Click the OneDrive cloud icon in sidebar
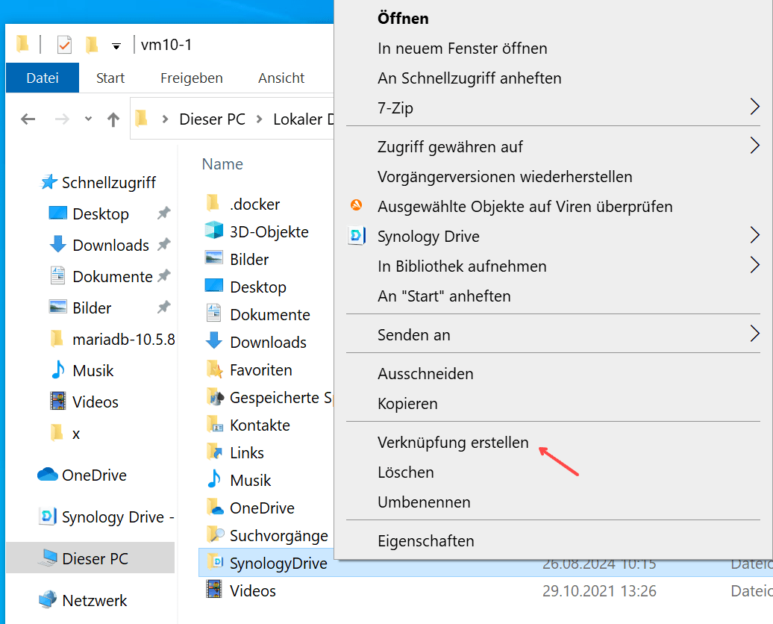This screenshot has width=773, height=624. [48, 475]
